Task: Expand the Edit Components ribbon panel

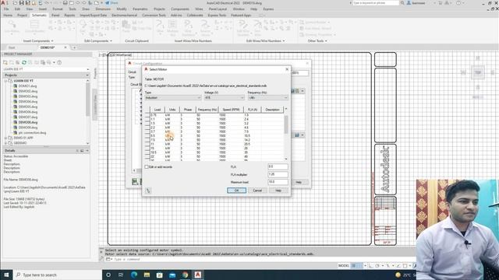Action: tap(98, 41)
